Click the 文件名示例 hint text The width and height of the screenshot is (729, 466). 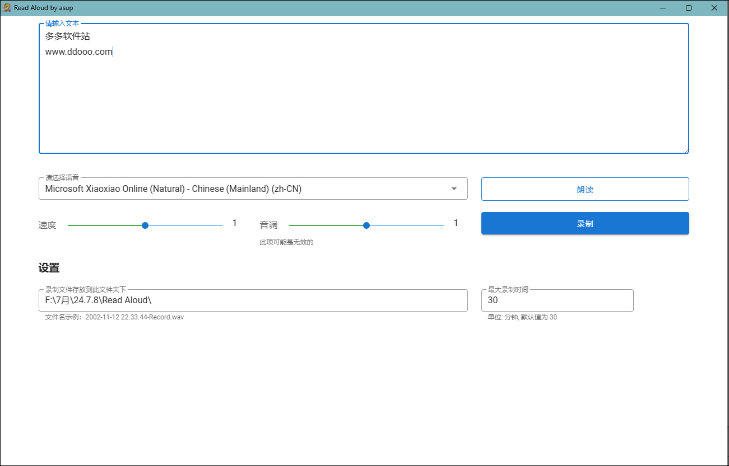[114, 317]
